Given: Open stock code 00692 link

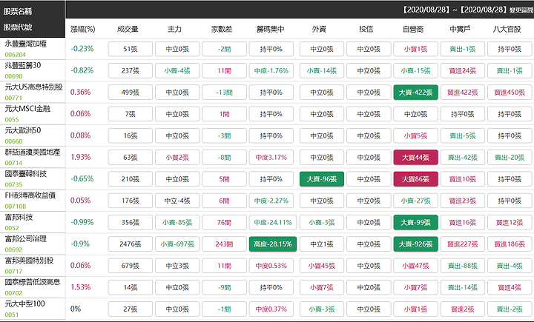Looking at the screenshot, I should (13, 249).
